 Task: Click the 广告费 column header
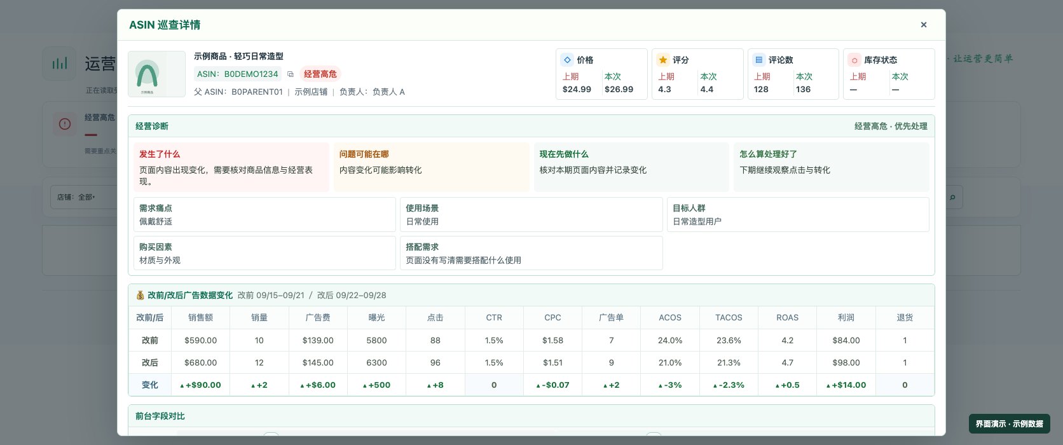coord(318,318)
